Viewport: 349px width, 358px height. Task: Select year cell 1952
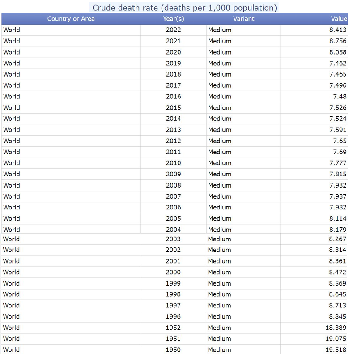(x=173, y=328)
